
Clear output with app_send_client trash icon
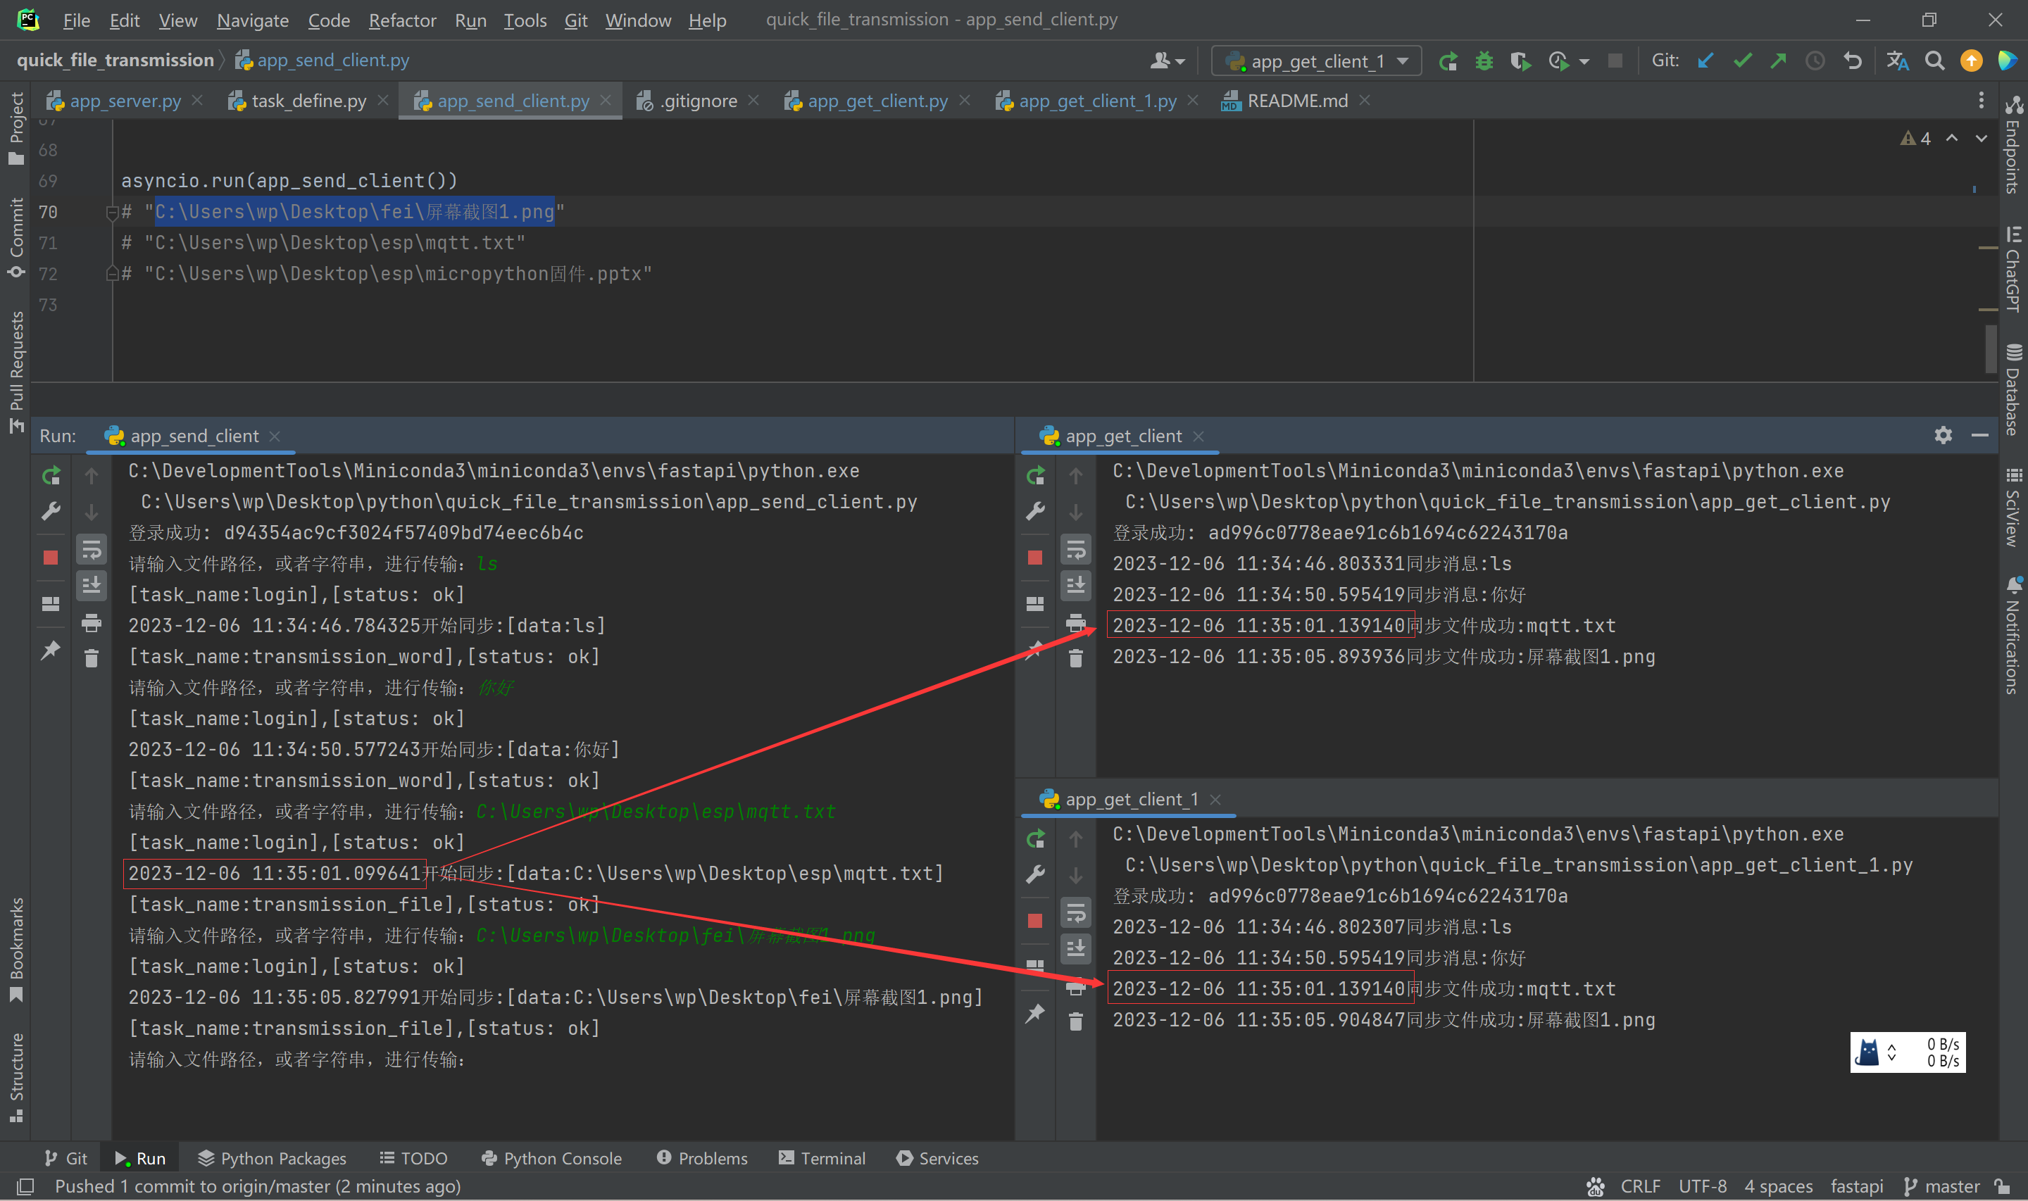(92, 659)
